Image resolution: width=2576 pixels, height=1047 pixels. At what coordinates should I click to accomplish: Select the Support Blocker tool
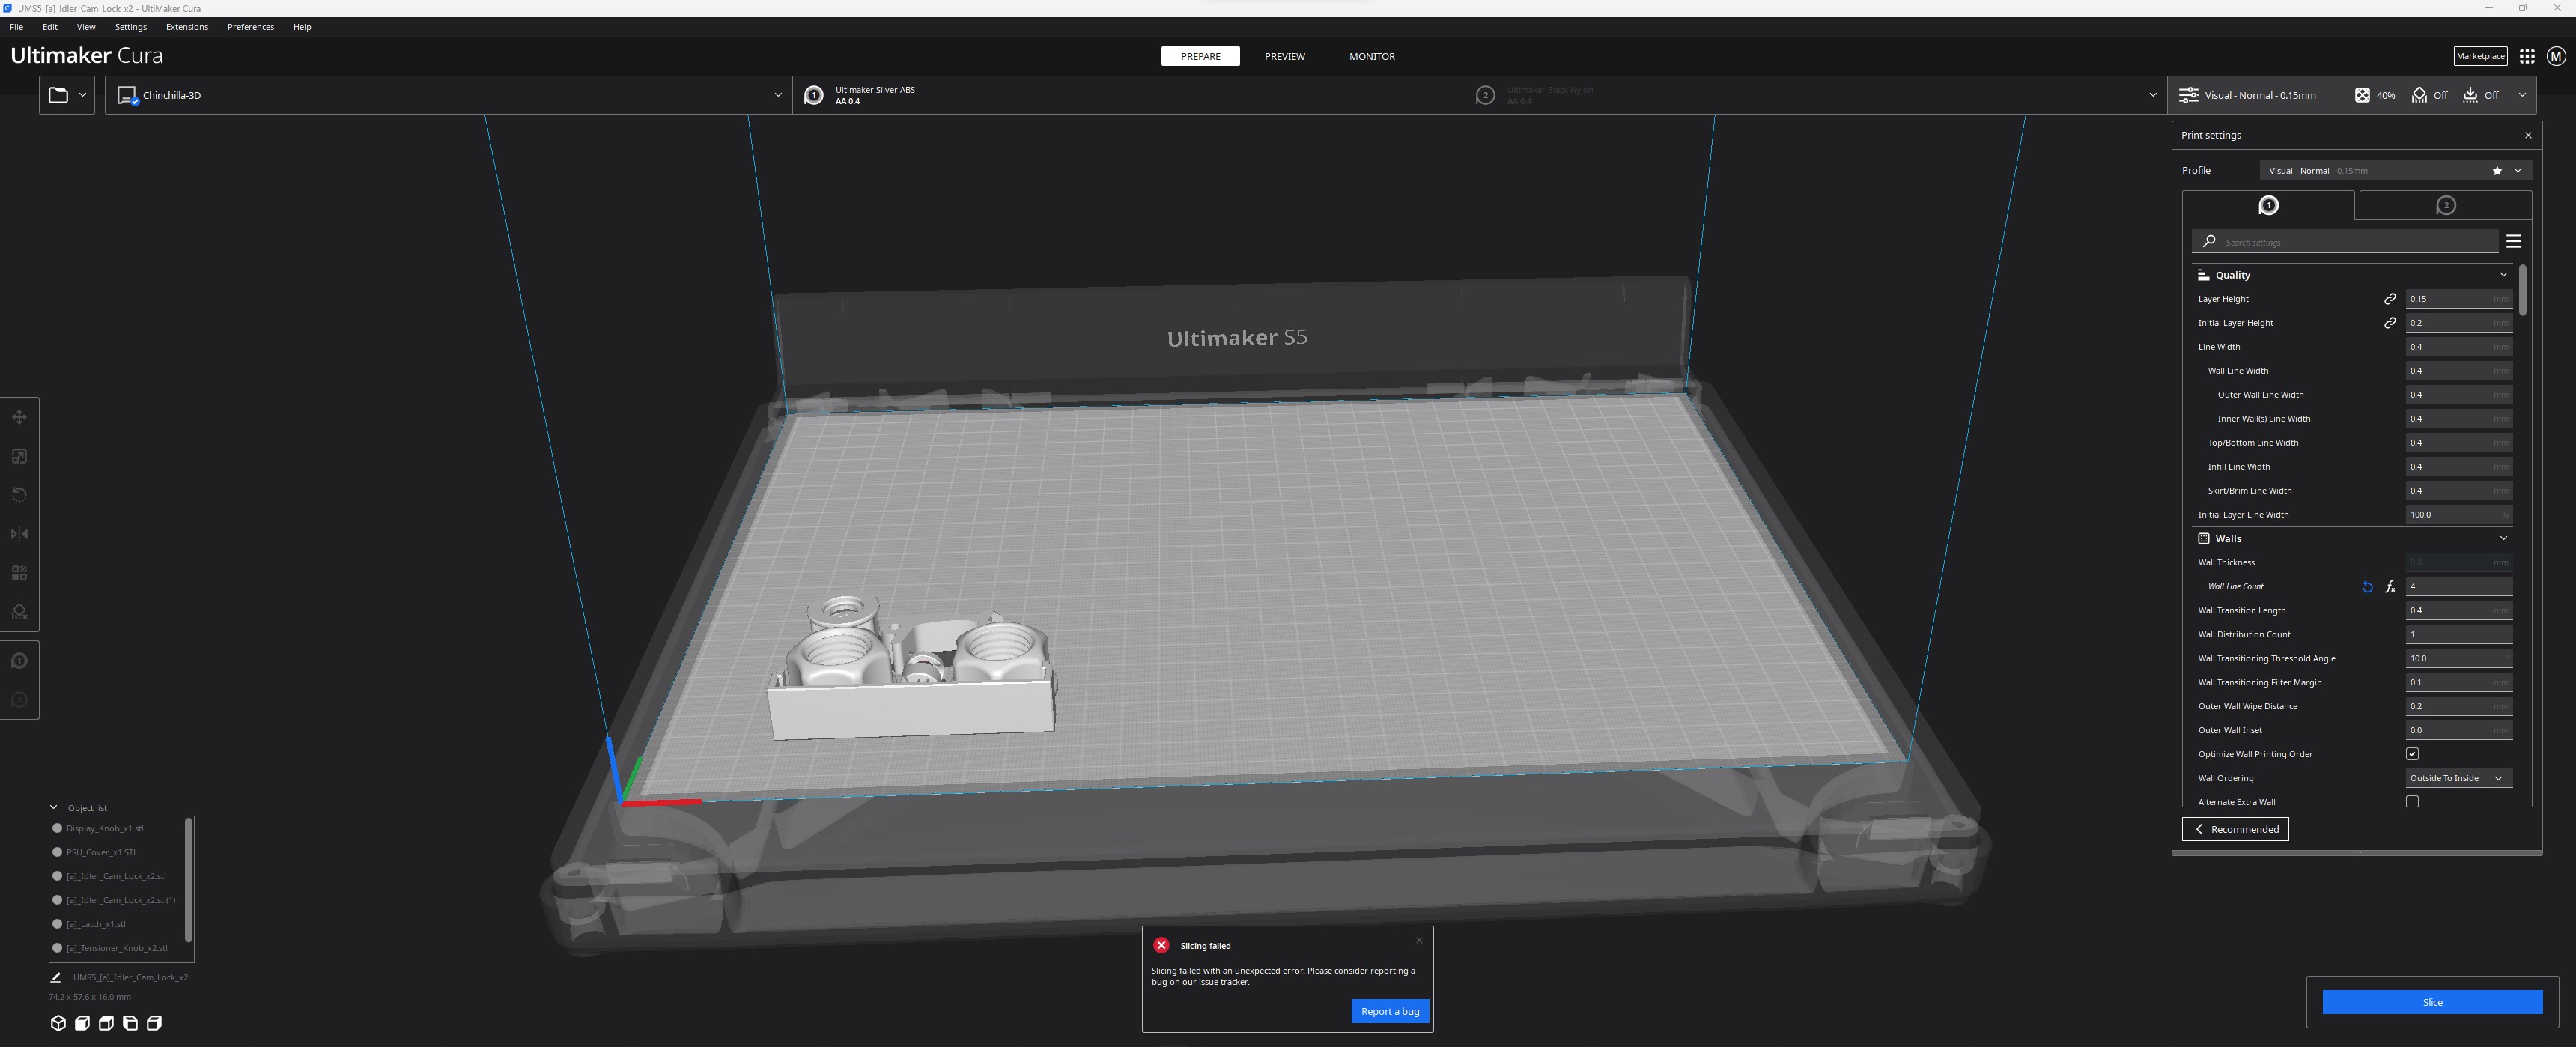pos(19,611)
